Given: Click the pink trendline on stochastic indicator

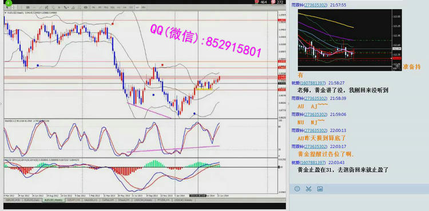Looking at the screenshot, I should click(173, 149).
